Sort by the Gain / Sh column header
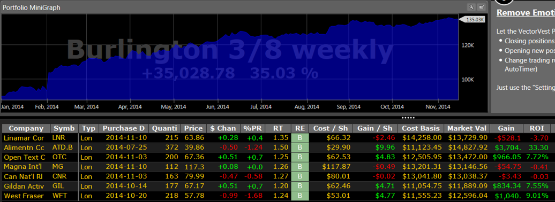Viewport: 555px width, 202px height. pos(375,129)
